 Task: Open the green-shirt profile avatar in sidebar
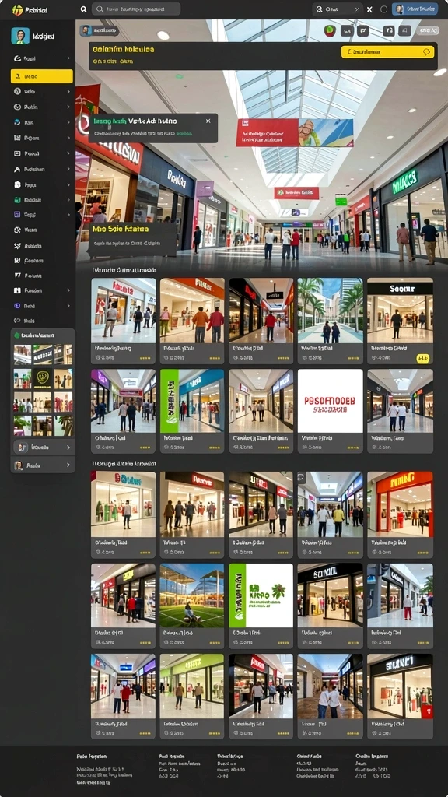[20, 36]
